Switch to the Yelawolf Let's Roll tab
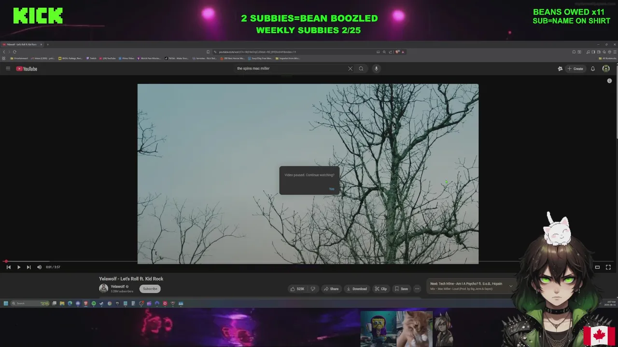Screen dimensions: 618x347 (22, 44)
